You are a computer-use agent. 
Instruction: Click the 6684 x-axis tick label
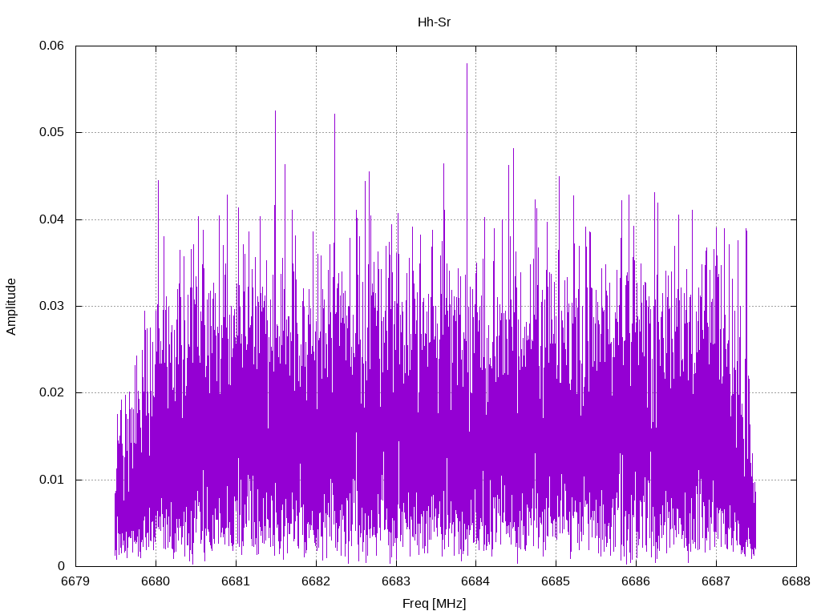pyautogui.click(x=476, y=581)
